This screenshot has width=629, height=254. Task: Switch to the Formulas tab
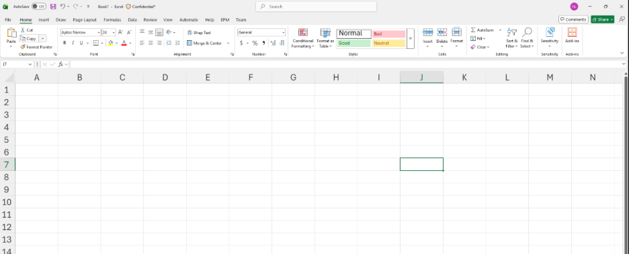click(x=112, y=19)
